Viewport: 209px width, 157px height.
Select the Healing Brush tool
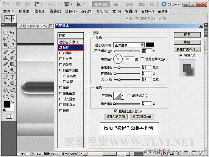5,52
